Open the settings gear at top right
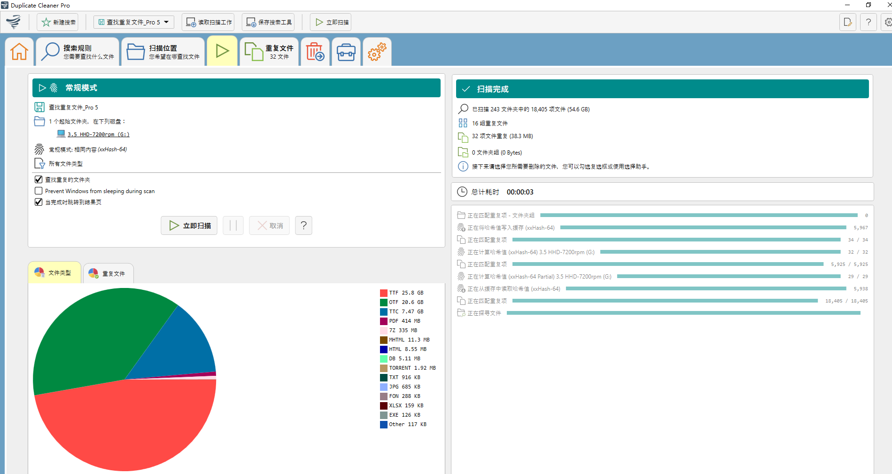 (x=887, y=22)
